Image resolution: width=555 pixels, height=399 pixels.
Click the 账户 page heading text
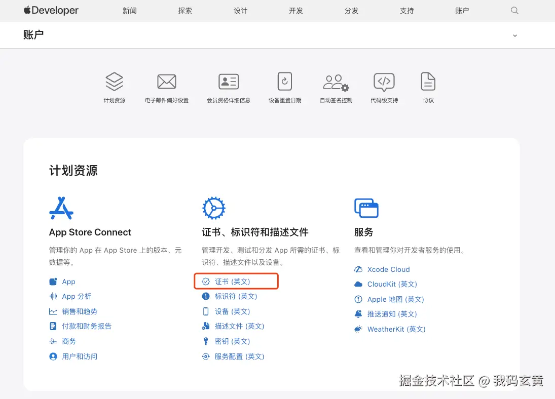[x=33, y=34]
